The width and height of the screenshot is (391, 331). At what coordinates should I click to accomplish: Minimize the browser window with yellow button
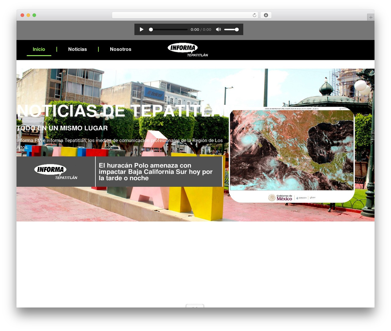pyautogui.click(x=28, y=15)
